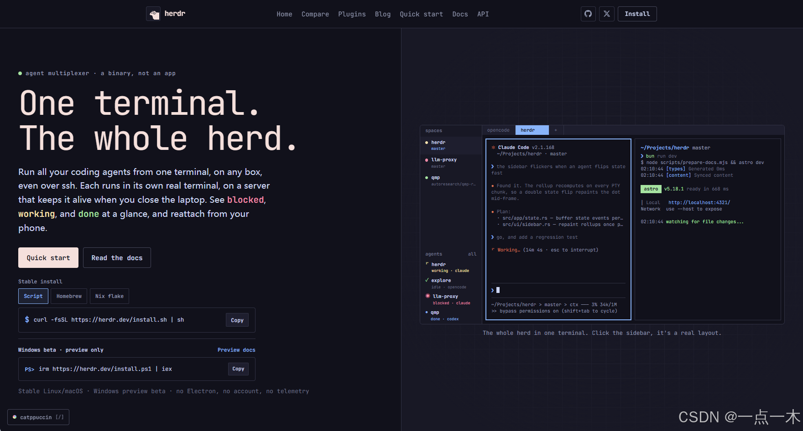Open the X (Twitter) profile icon
The width and height of the screenshot is (803, 431).
point(607,14)
